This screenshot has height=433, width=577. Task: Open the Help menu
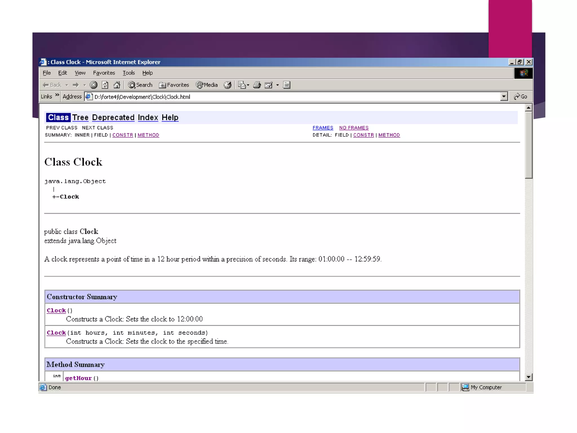[x=147, y=73]
